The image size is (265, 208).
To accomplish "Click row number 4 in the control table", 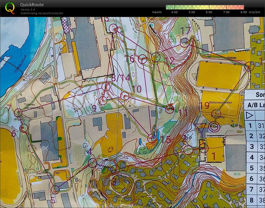I will (x=252, y=157).
